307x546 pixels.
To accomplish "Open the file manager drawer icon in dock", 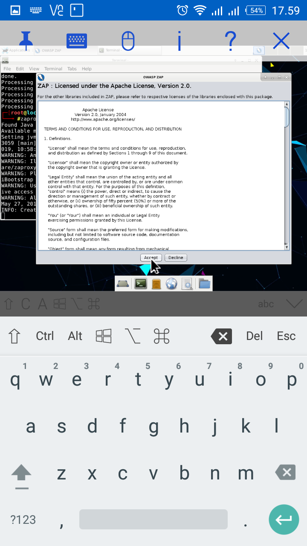I will [x=156, y=284].
